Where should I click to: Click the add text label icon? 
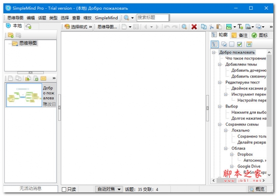(x=240, y=27)
